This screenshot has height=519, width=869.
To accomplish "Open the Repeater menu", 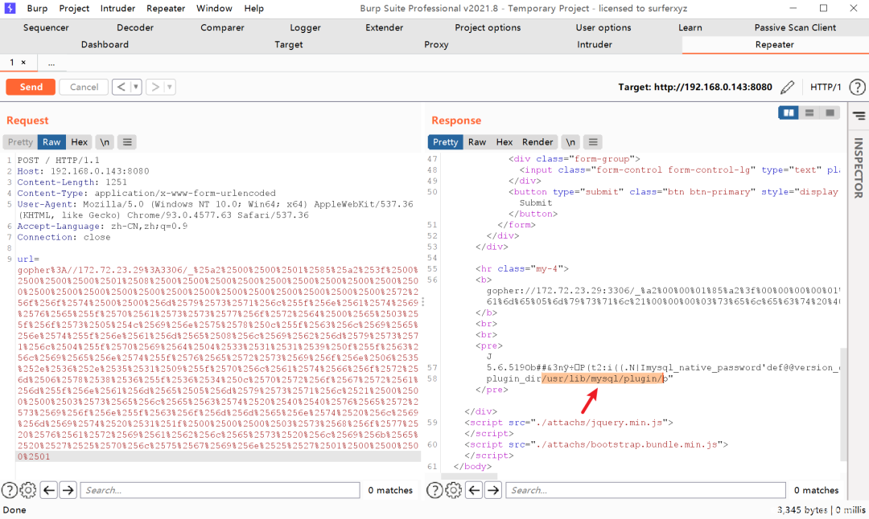I will click(x=166, y=8).
